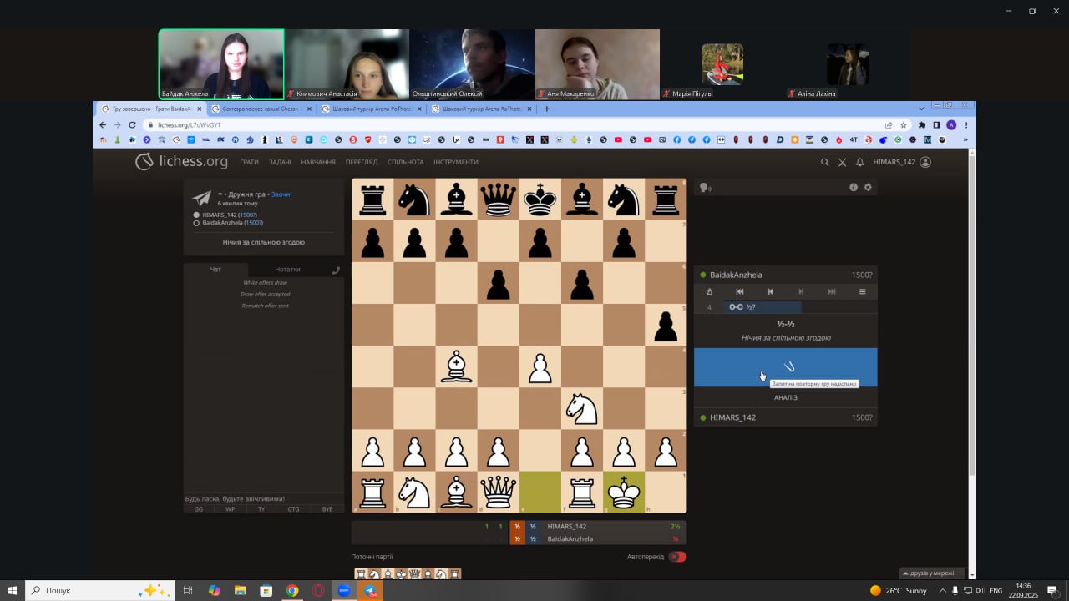Toggle the Автоперехід switch
Viewport: 1069px width, 601px height.
677,557
